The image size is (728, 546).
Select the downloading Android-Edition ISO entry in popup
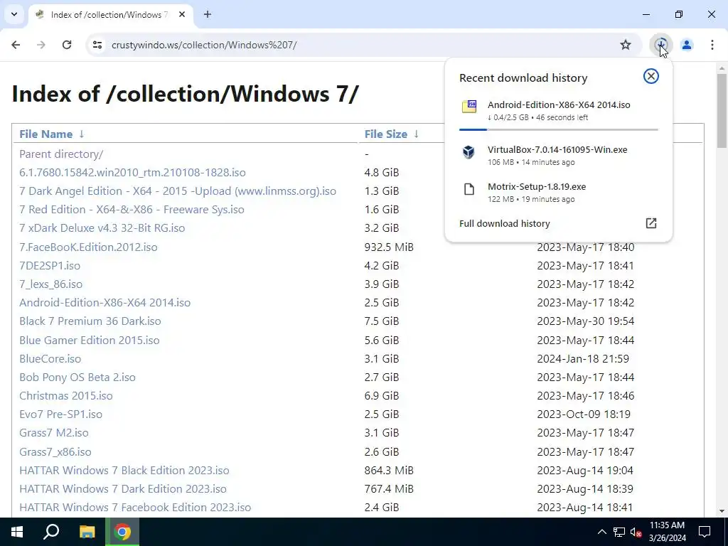tap(559, 110)
